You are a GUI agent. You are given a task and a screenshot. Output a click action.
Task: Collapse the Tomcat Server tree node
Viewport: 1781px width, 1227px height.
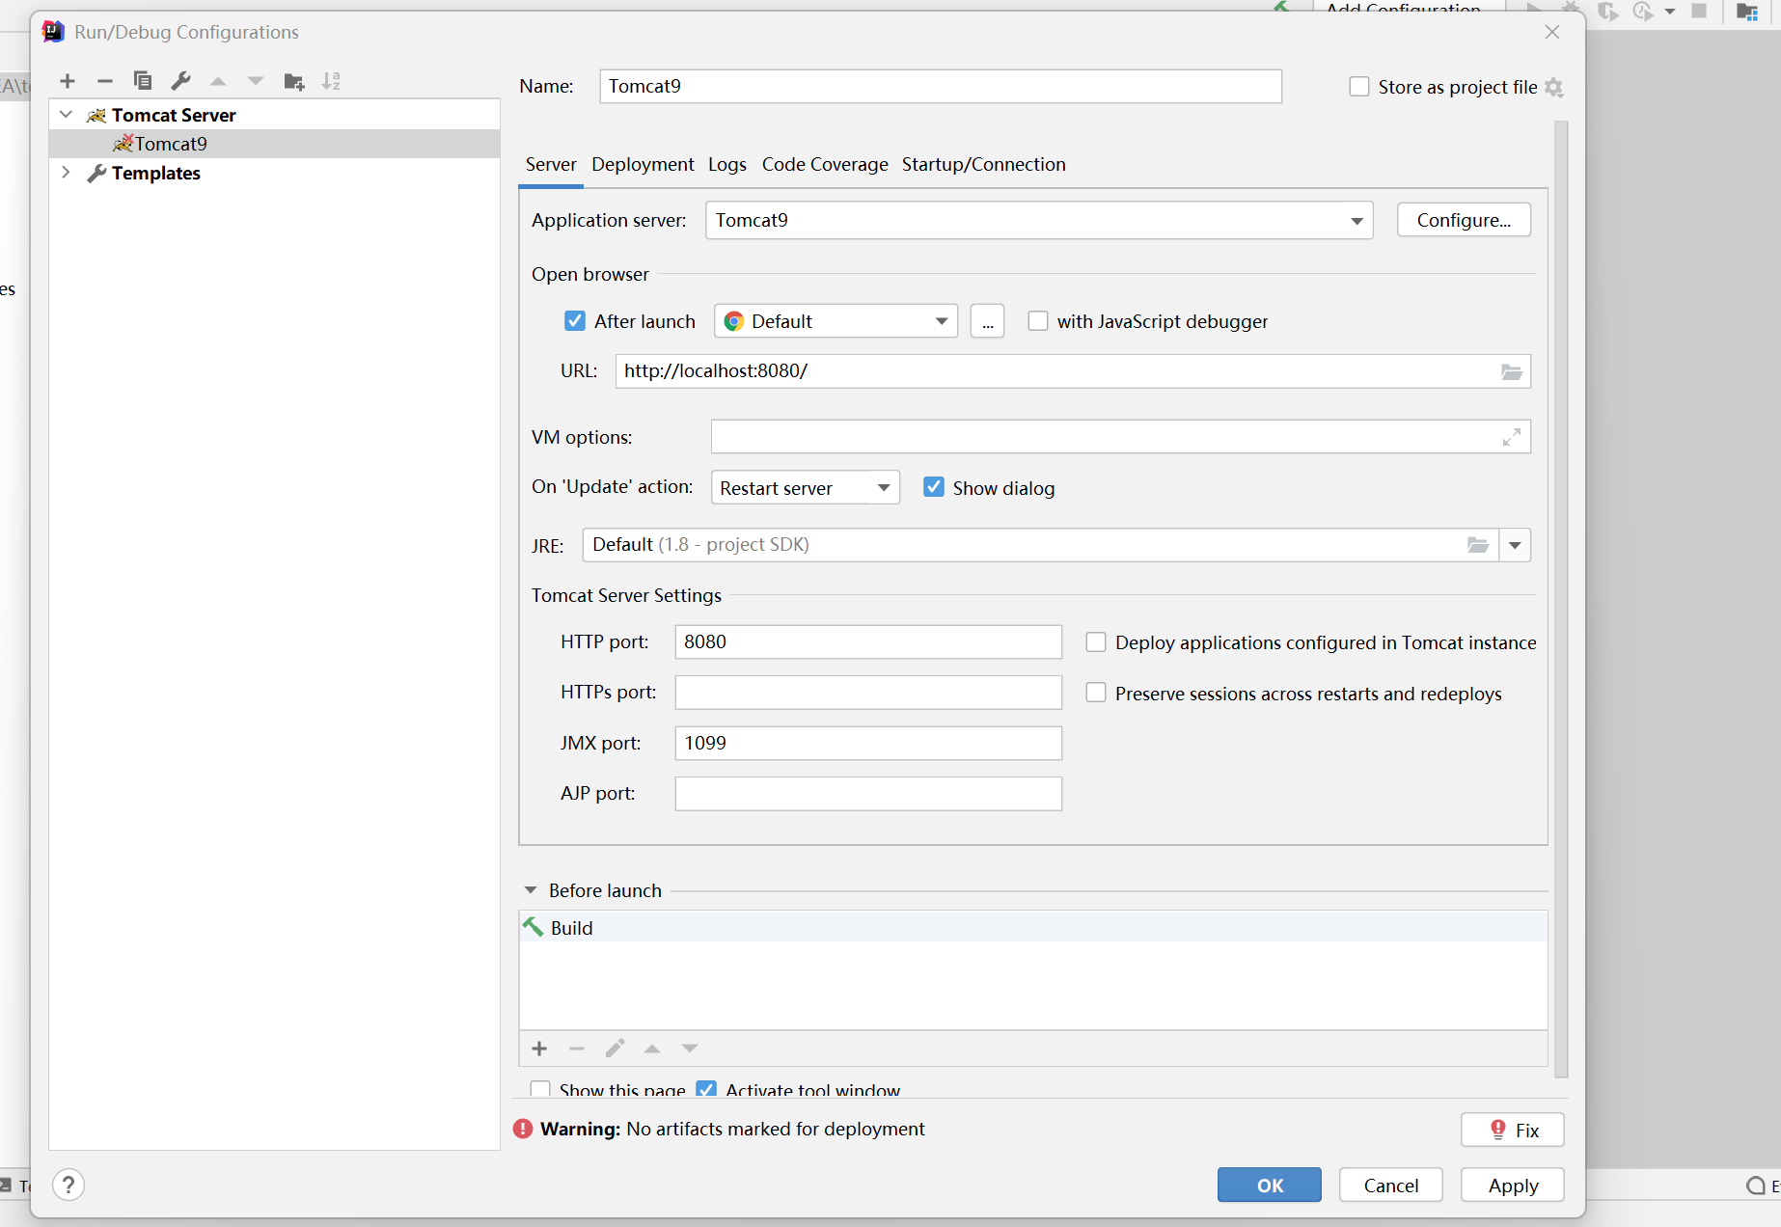tap(66, 115)
